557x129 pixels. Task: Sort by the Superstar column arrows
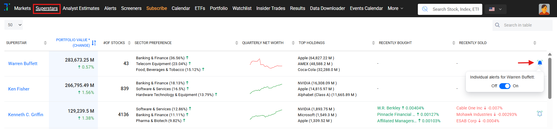45,43
